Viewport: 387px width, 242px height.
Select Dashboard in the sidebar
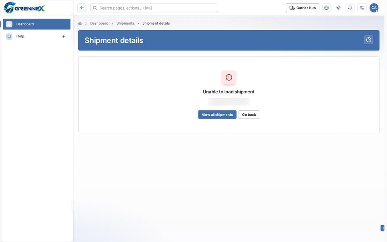pos(37,24)
